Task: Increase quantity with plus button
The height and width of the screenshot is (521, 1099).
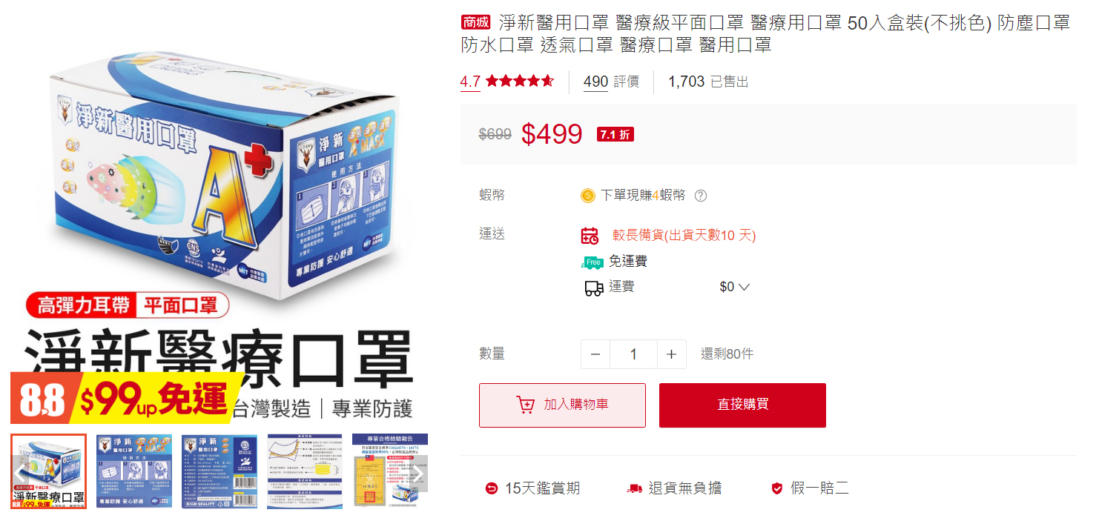Action: click(671, 354)
